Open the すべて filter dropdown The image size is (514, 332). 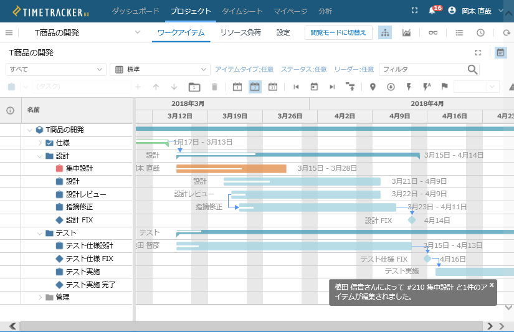point(56,69)
